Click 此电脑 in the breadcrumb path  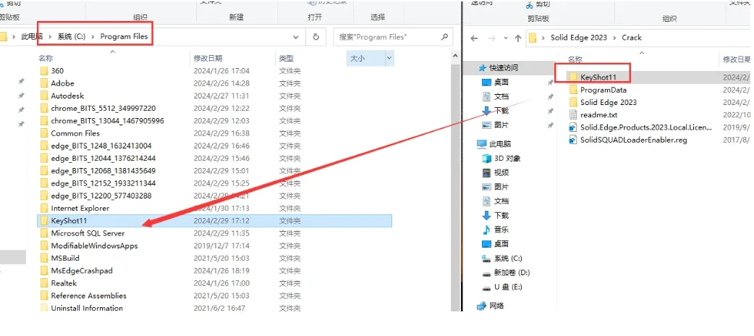32,37
